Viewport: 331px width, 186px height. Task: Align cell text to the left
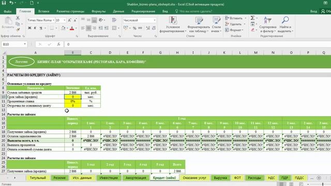click(x=83, y=28)
